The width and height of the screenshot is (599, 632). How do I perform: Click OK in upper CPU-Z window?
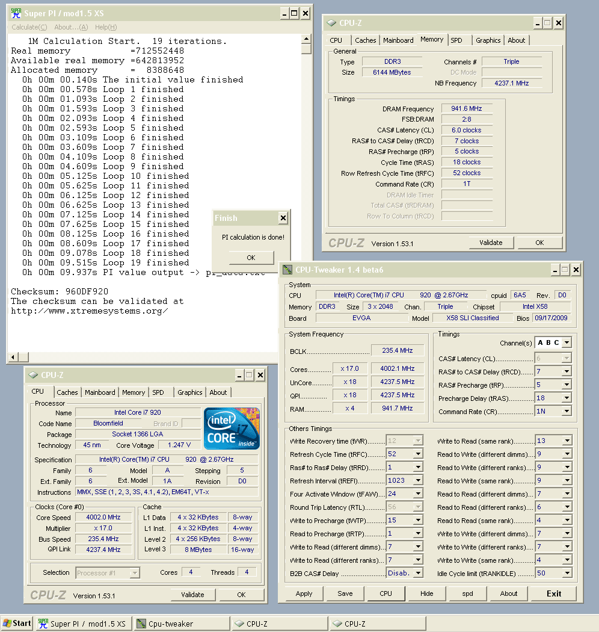point(539,243)
